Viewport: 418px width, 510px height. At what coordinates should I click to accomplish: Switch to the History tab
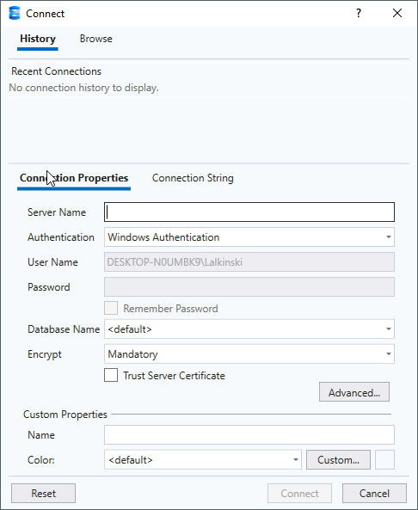point(38,39)
